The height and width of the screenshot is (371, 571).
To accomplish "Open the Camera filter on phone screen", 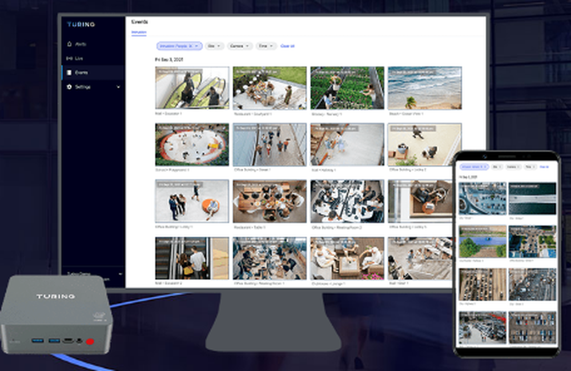I will (x=513, y=166).
